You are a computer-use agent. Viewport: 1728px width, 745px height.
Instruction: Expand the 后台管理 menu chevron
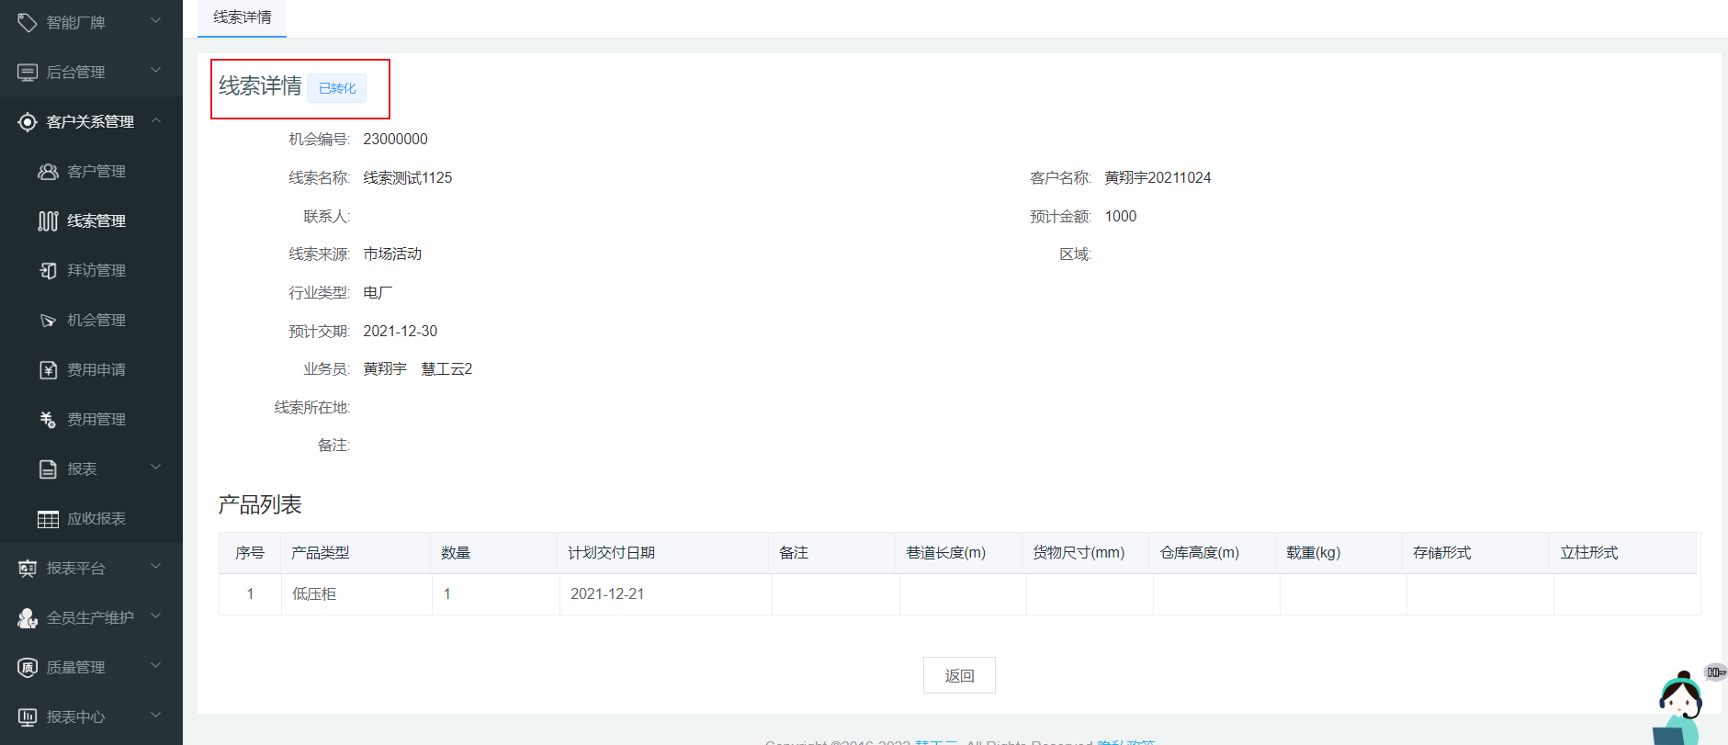(155, 71)
